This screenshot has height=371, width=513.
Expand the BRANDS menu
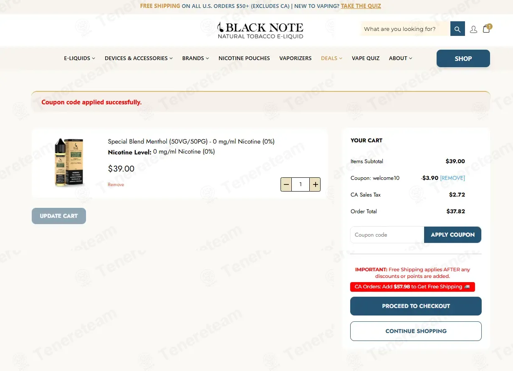click(x=195, y=58)
